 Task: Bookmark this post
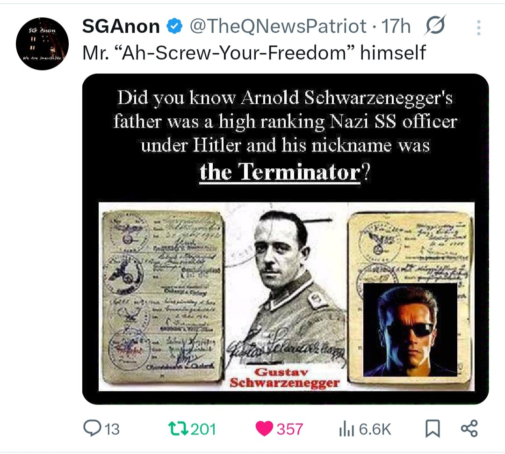tap(433, 429)
